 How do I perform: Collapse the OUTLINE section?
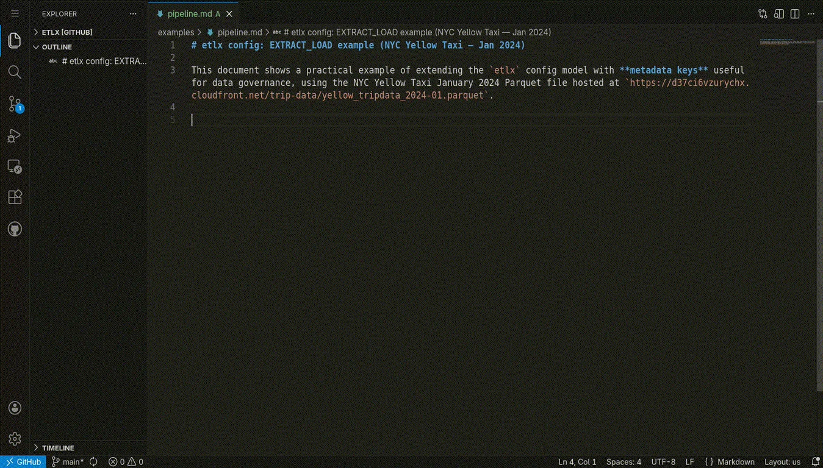pos(56,46)
